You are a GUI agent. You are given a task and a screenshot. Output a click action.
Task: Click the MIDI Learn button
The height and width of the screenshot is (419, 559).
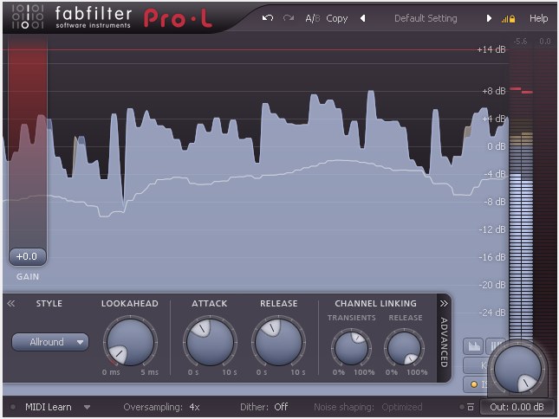49,407
